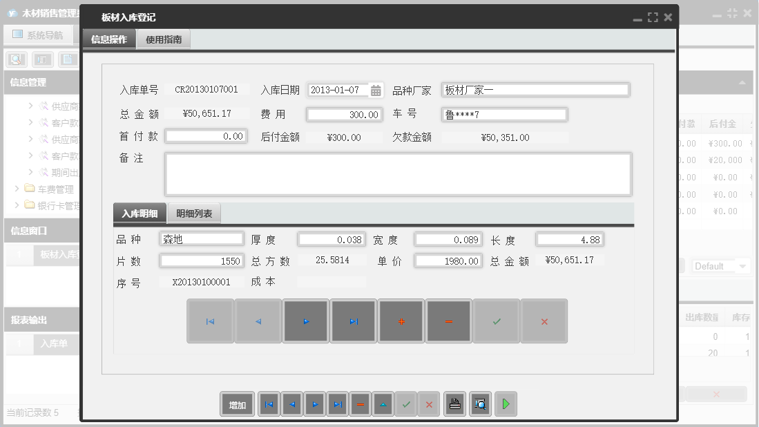The width and height of the screenshot is (759, 427).
Task: Open print preview from the bottom toolbar
Action: (x=480, y=404)
